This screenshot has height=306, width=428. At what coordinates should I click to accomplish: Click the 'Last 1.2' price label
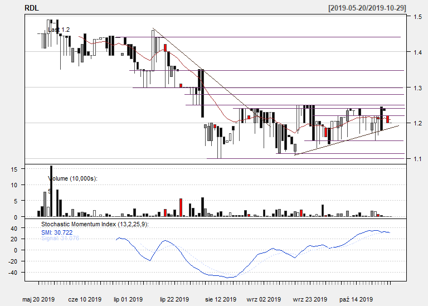pyautogui.click(x=59, y=30)
